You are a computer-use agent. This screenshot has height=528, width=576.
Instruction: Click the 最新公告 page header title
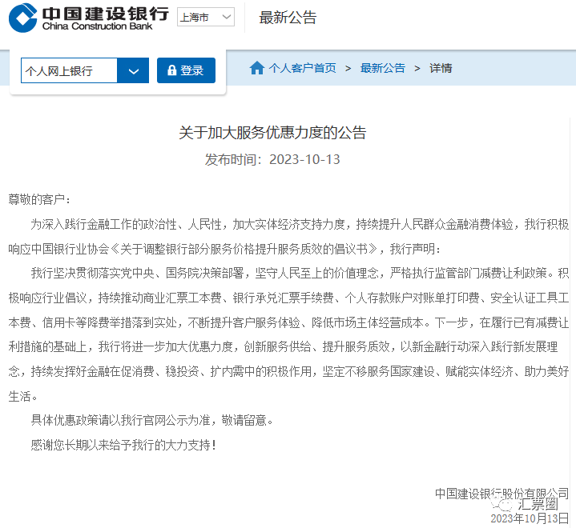tap(288, 18)
